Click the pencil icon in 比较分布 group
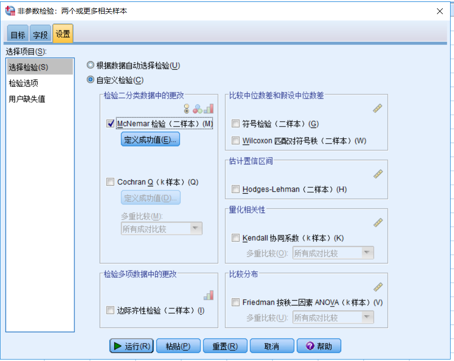Screen dimensions: 454x361 pos(378,287)
